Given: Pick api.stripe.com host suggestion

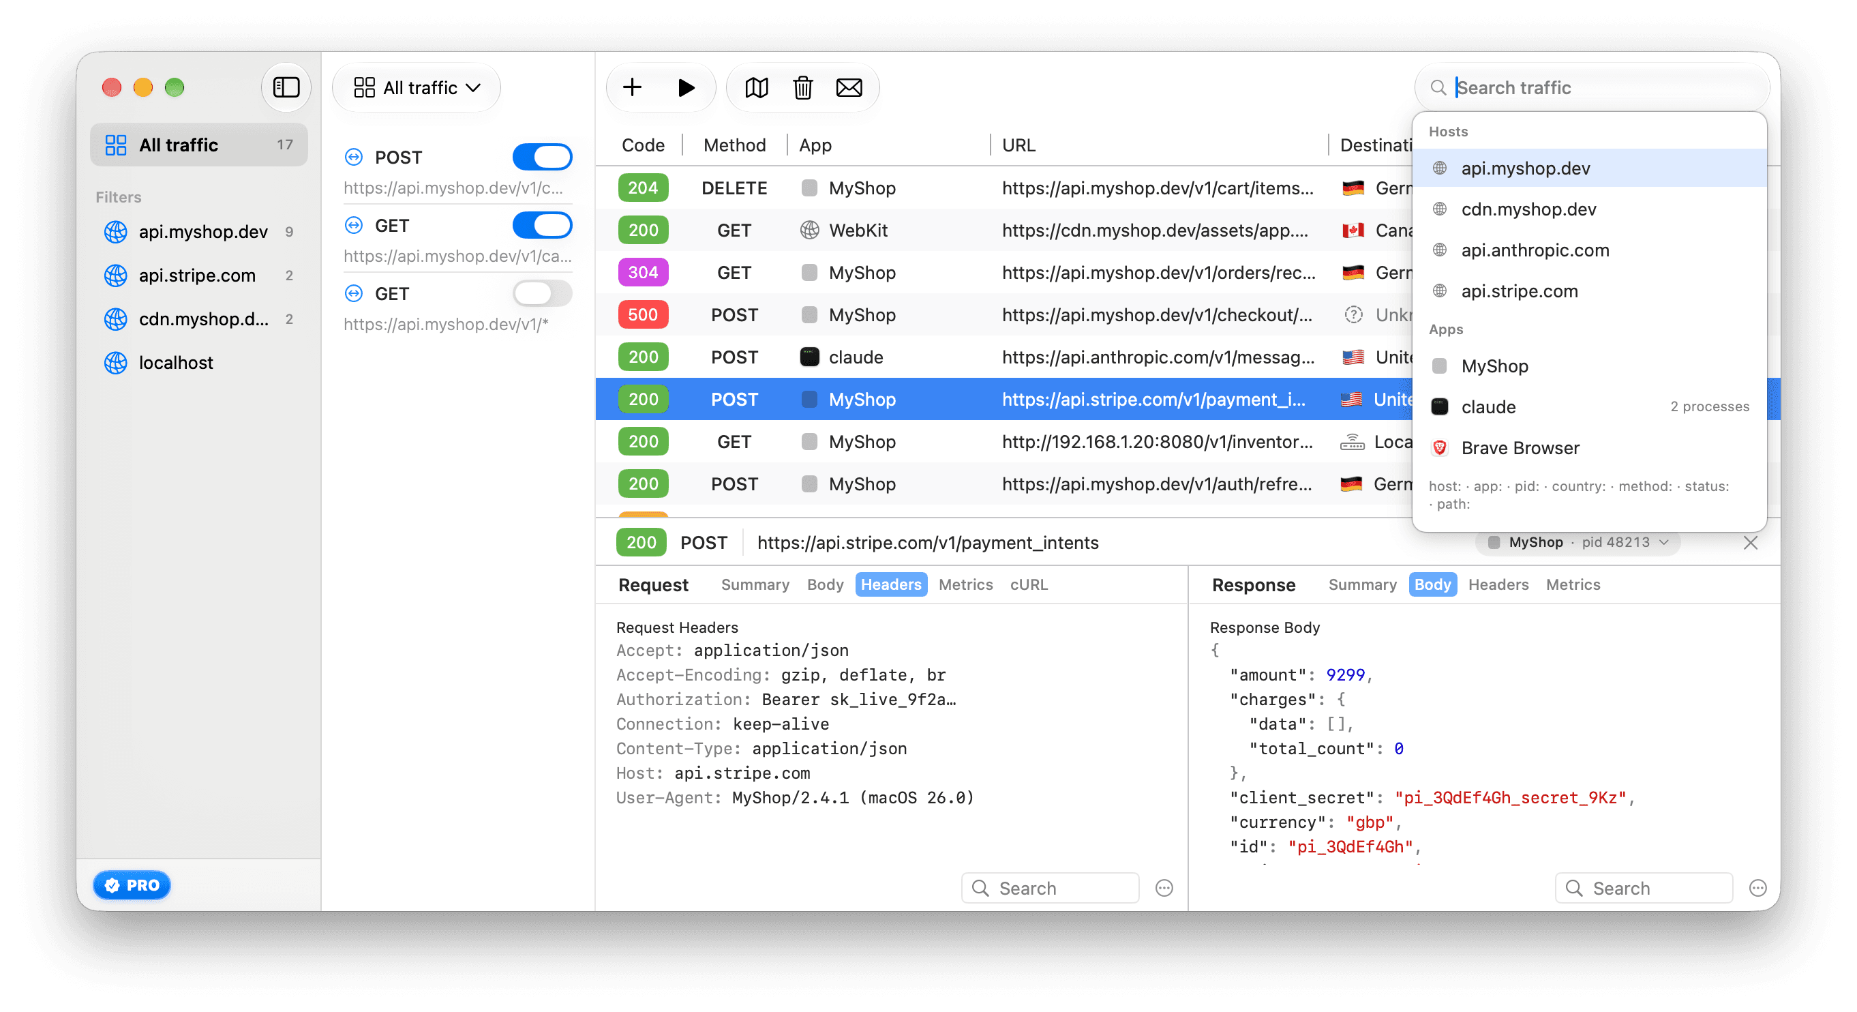Looking at the screenshot, I should 1590,291.
